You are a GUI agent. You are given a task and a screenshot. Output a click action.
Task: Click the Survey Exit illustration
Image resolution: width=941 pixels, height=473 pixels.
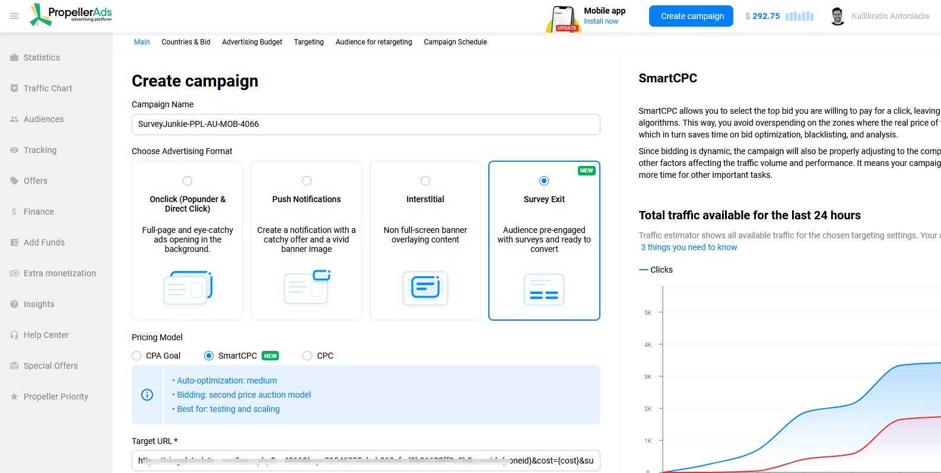click(544, 290)
